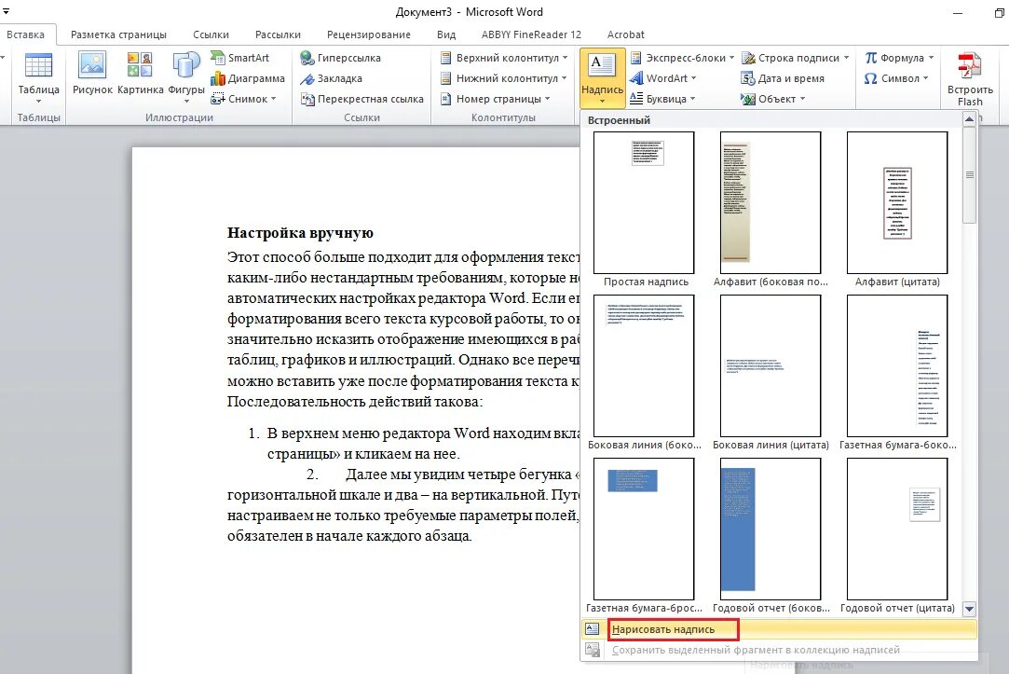The width and height of the screenshot is (1009, 674).
Task: Insert a picture with Рисунок
Action: pyautogui.click(x=92, y=74)
